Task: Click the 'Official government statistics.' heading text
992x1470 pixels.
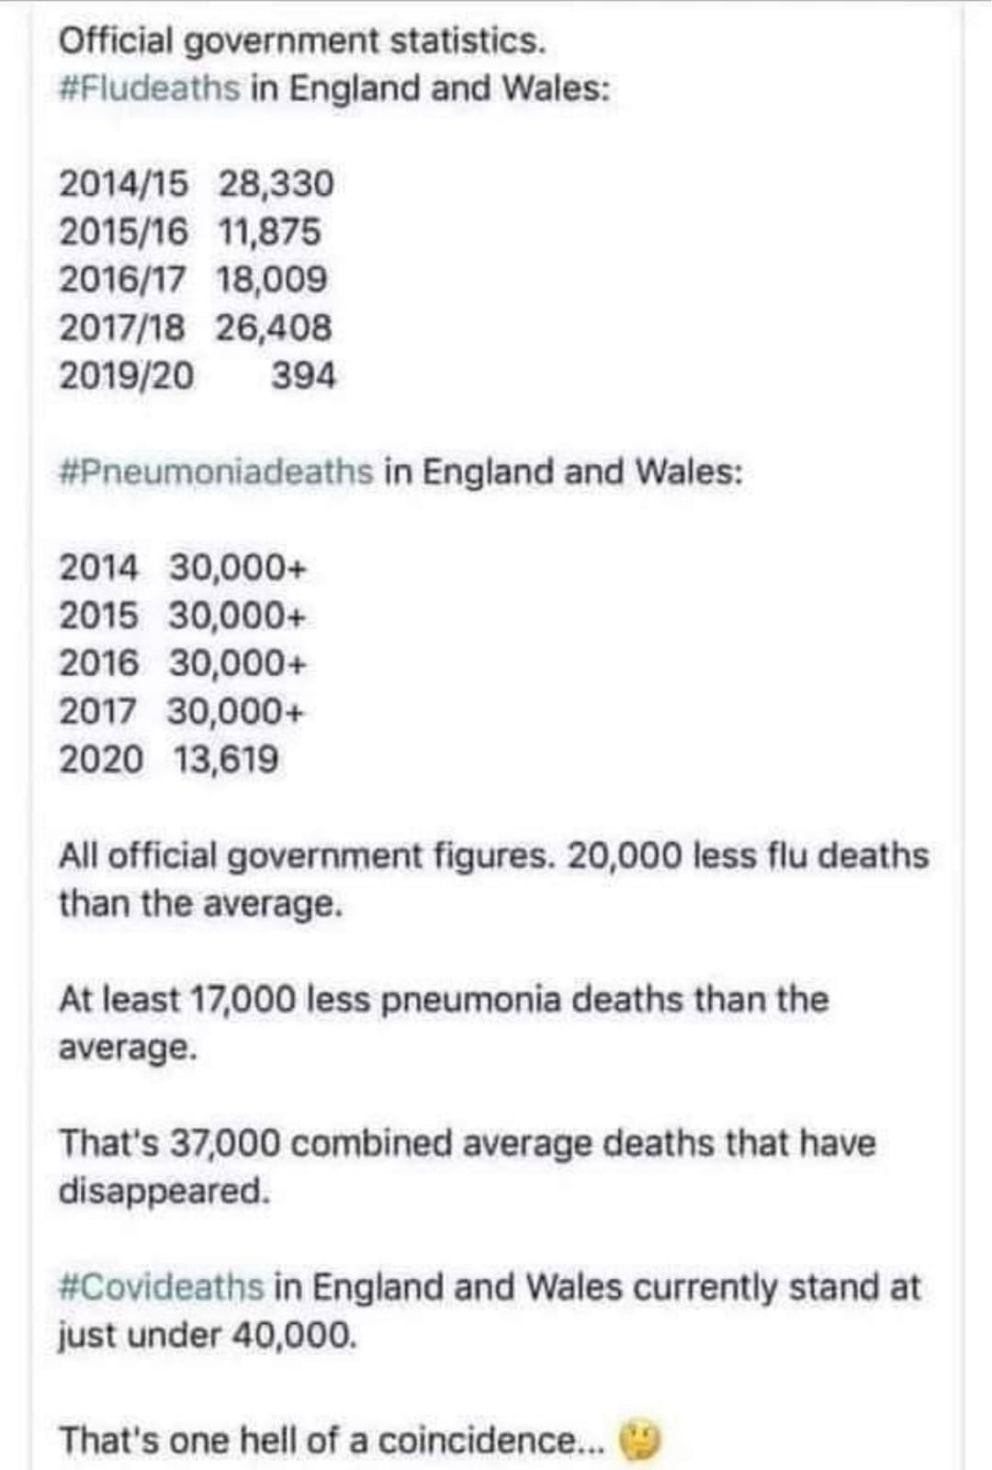Action: 302,41
